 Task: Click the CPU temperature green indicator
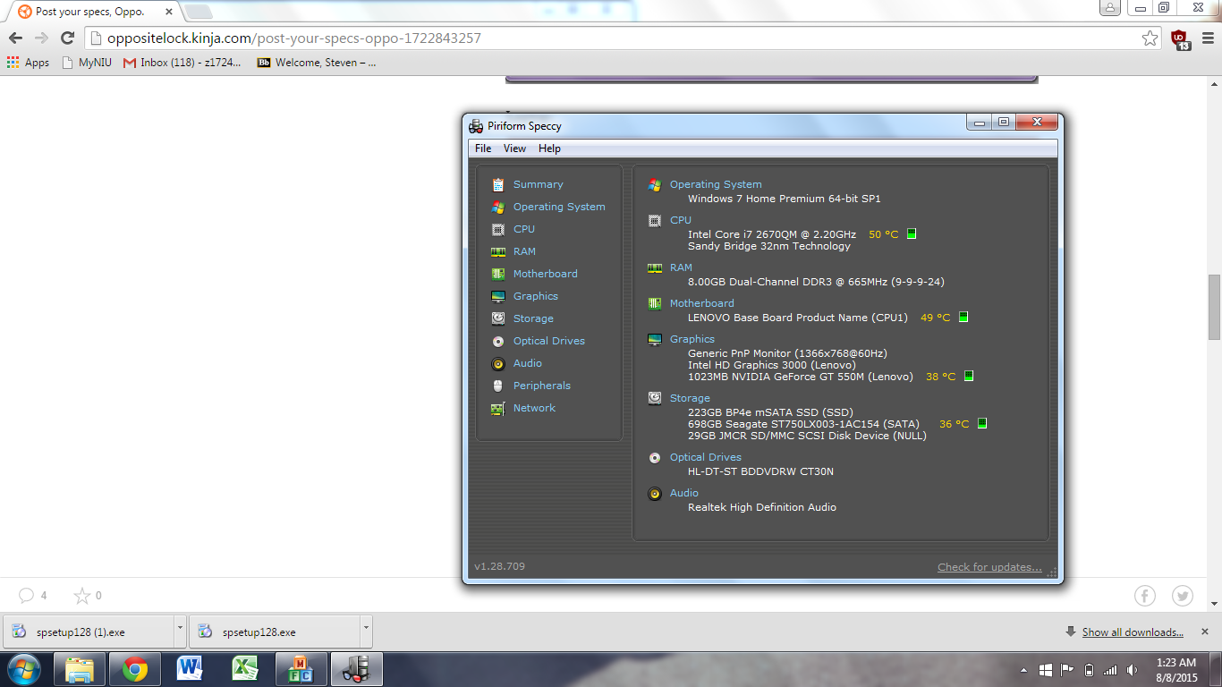point(912,233)
